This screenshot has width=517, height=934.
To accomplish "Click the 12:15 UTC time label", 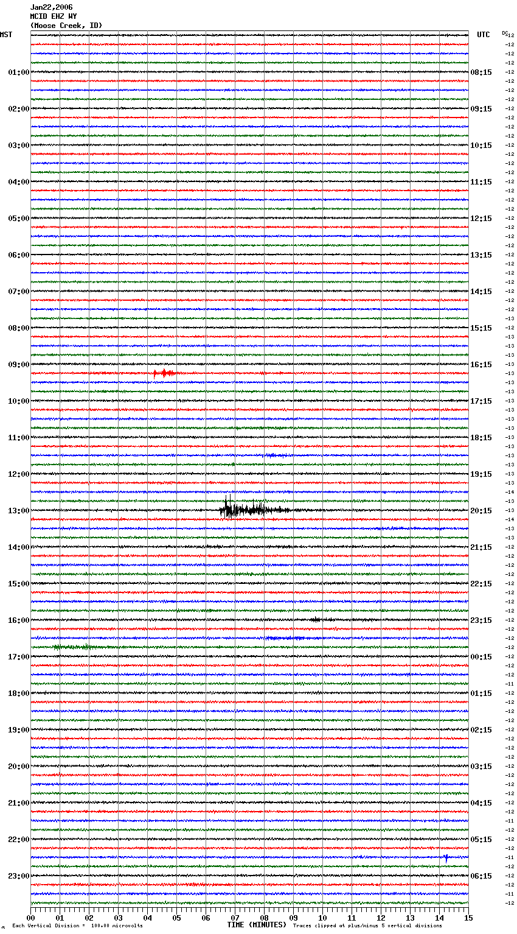I will (x=481, y=219).
